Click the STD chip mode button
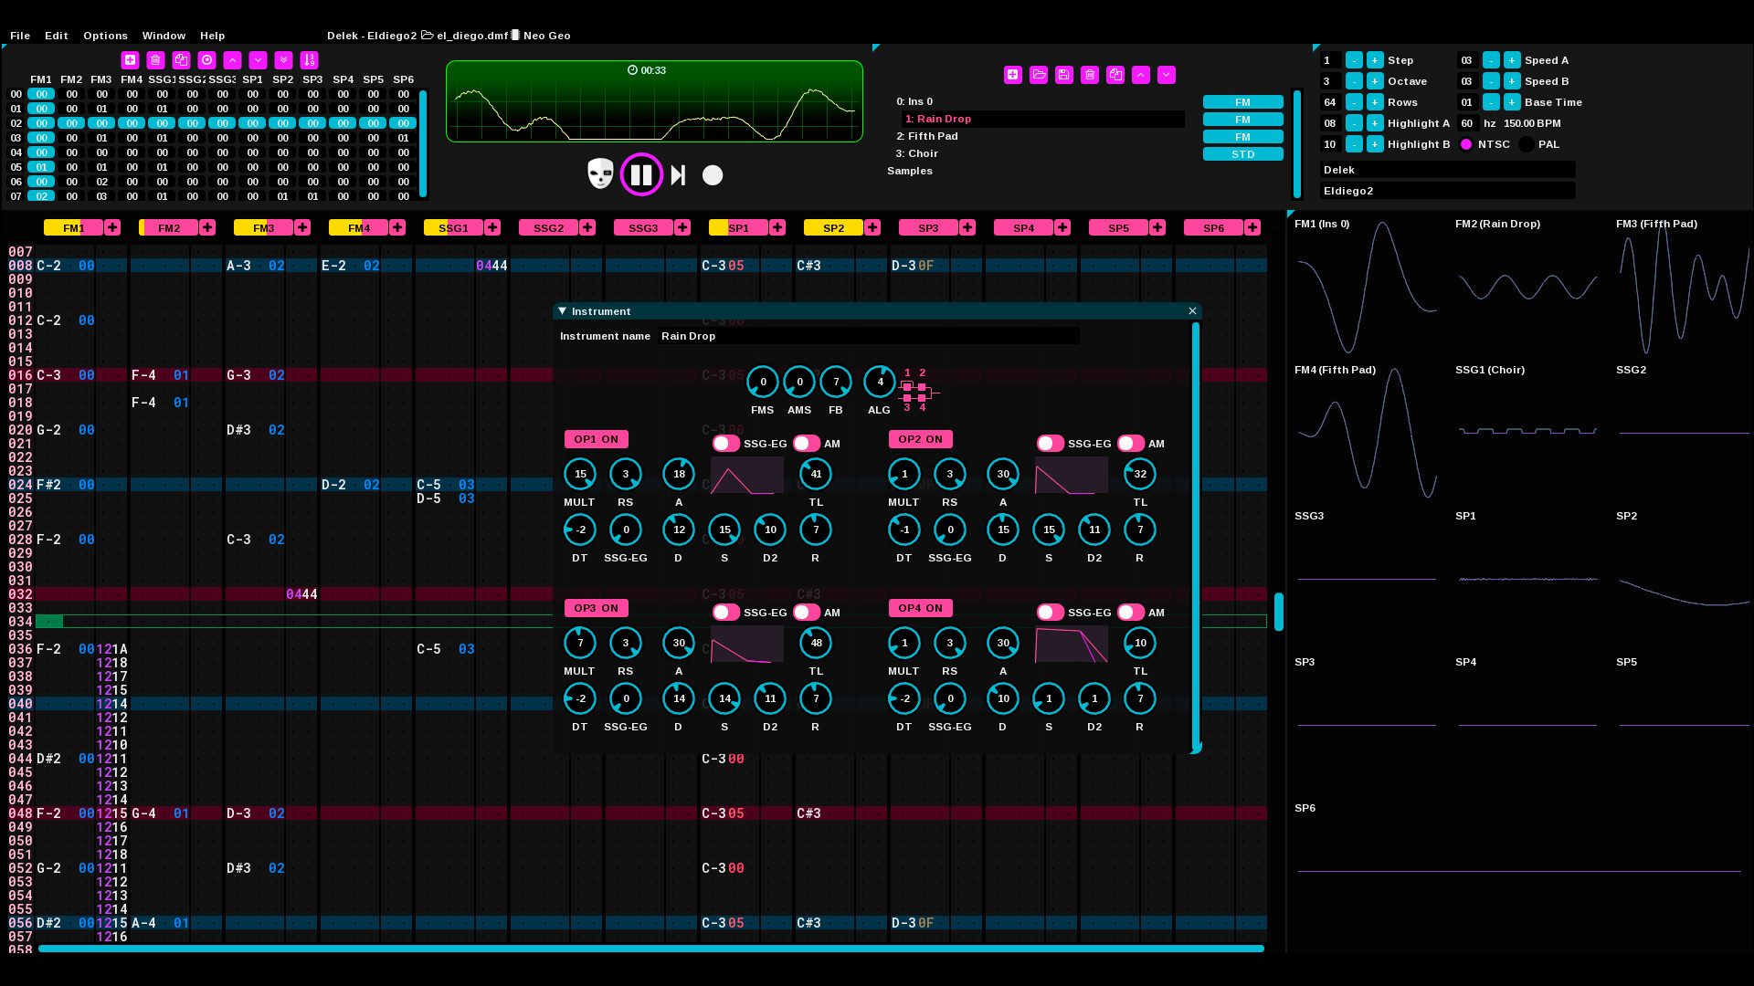1754x986 pixels. [1242, 153]
